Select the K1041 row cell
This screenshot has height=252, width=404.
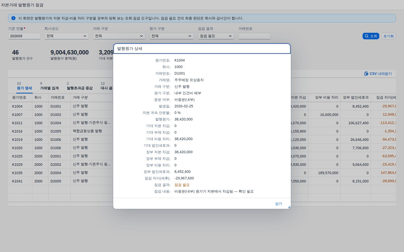click(x=20, y=181)
